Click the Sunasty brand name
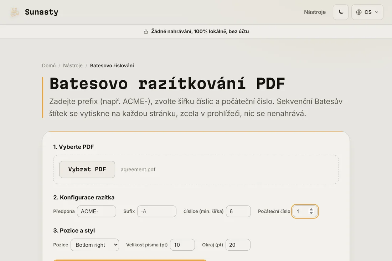 tap(41, 12)
